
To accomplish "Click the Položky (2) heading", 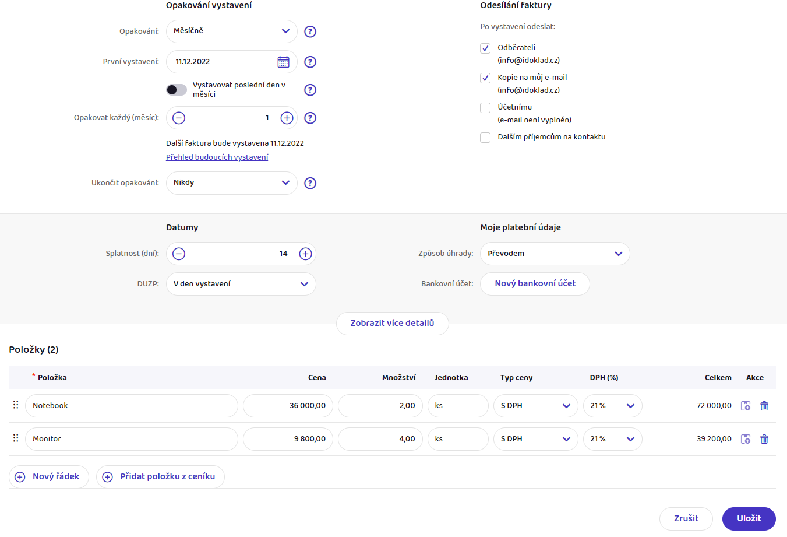I will [34, 350].
